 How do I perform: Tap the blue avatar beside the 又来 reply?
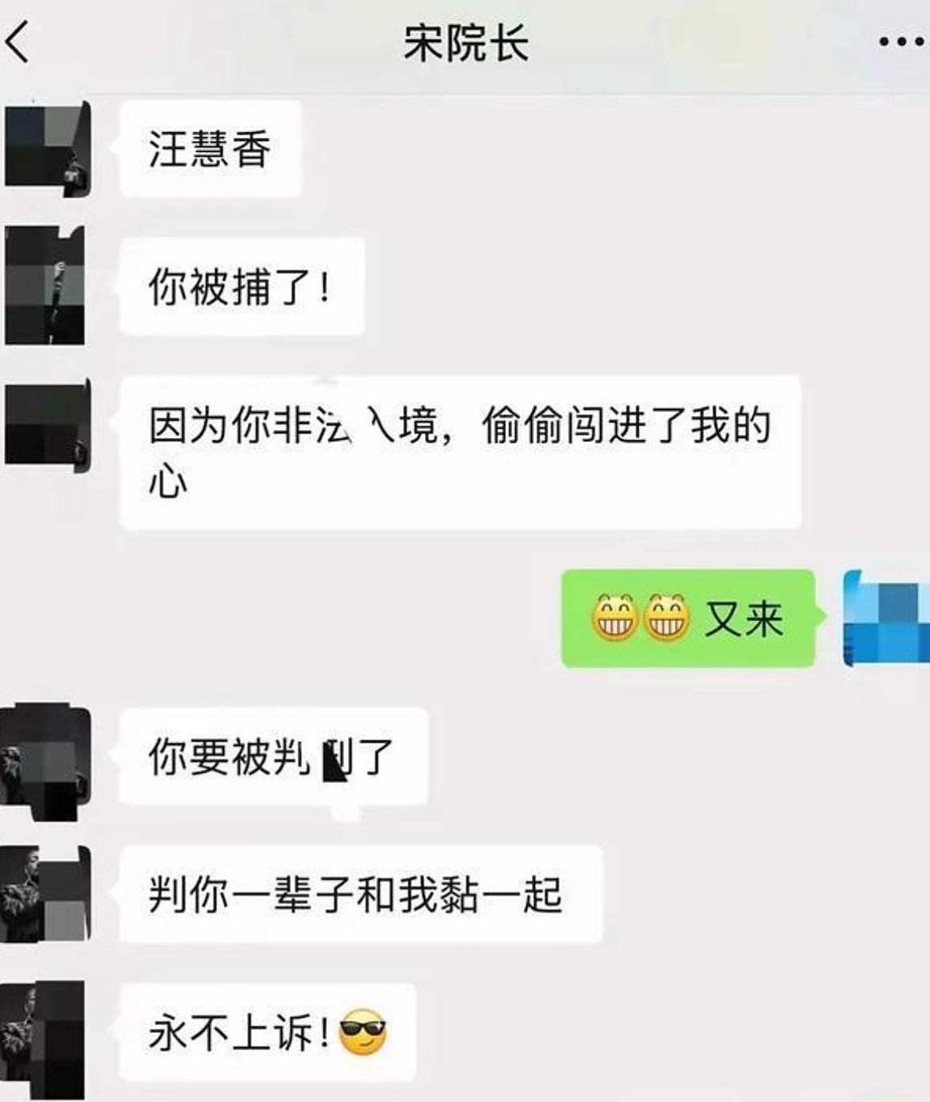(886, 618)
